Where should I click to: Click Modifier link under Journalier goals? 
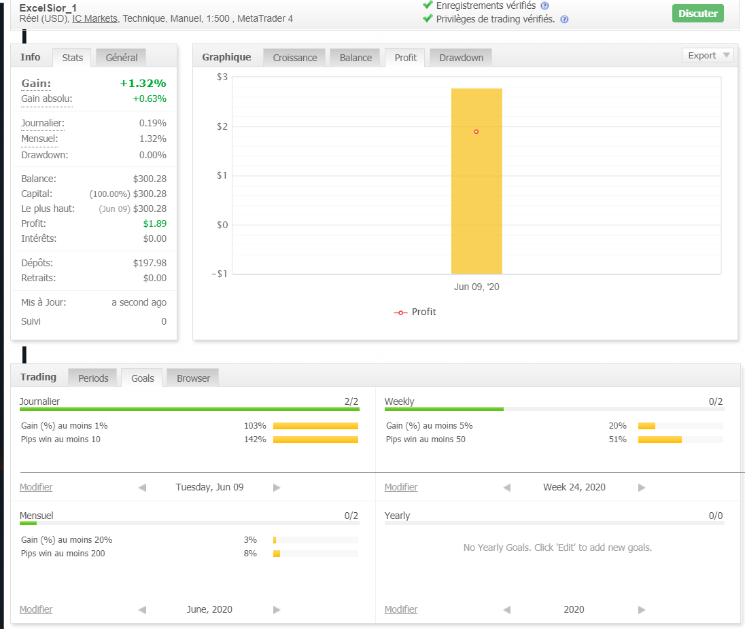pyautogui.click(x=36, y=487)
